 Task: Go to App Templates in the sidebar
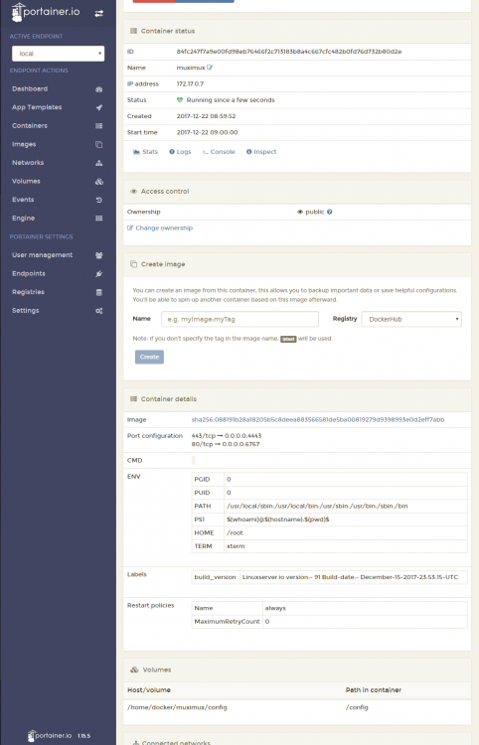pyautogui.click(x=37, y=107)
